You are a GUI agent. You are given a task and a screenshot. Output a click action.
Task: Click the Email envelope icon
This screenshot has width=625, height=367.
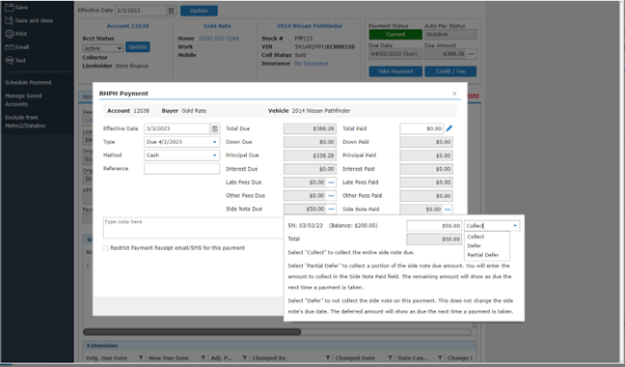(10, 47)
